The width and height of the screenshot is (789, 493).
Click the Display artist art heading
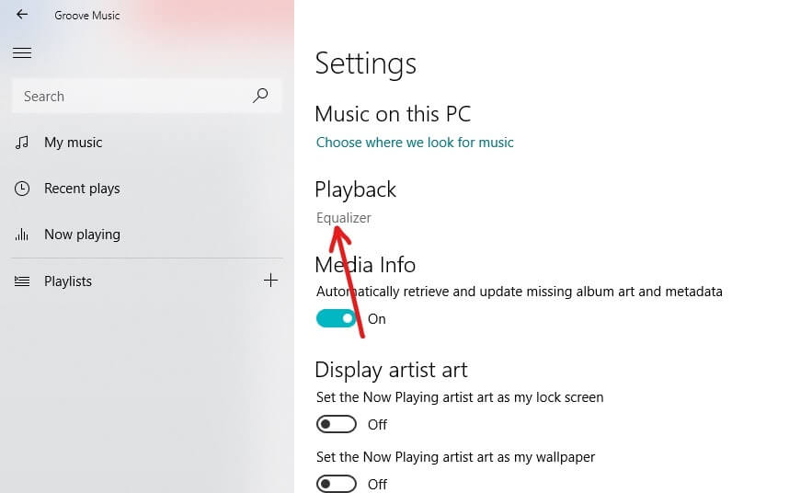[391, 371]
